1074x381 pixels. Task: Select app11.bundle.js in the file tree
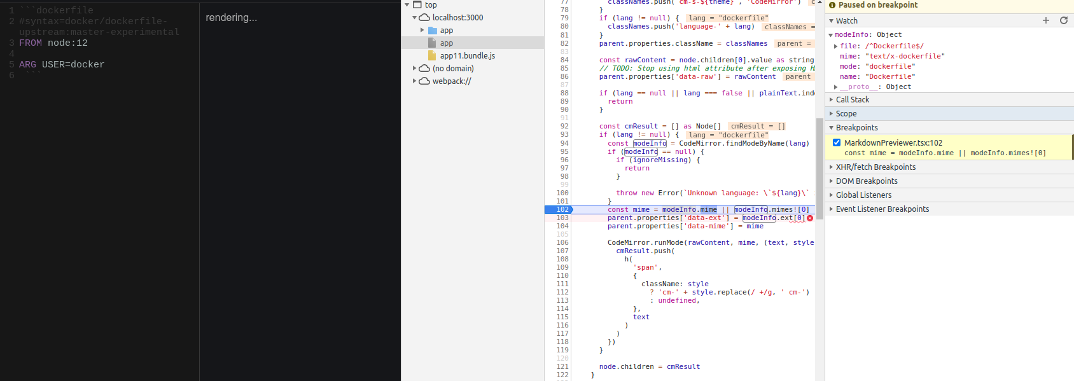pos(468,56)
